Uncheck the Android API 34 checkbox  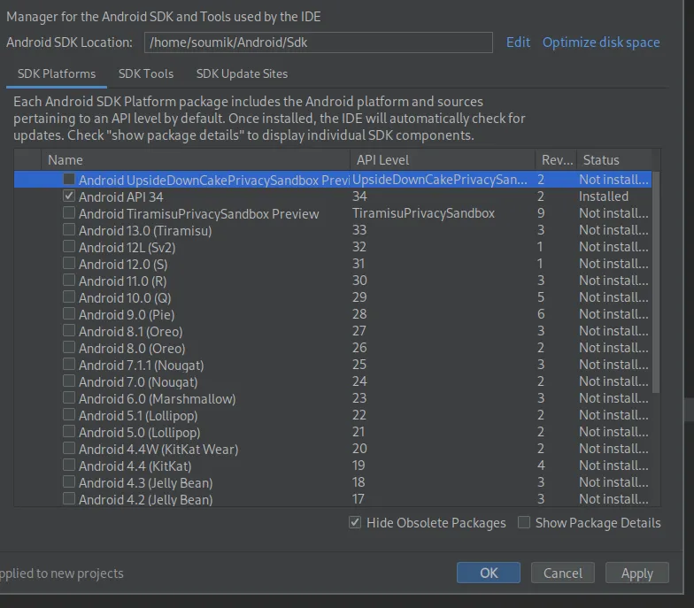69,196
